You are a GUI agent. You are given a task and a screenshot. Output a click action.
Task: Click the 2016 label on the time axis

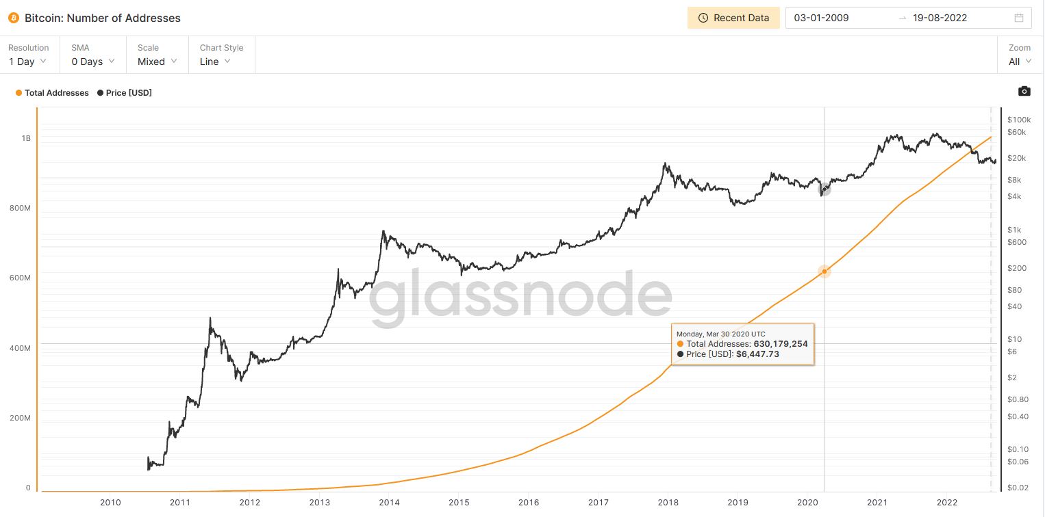(529, 503)
